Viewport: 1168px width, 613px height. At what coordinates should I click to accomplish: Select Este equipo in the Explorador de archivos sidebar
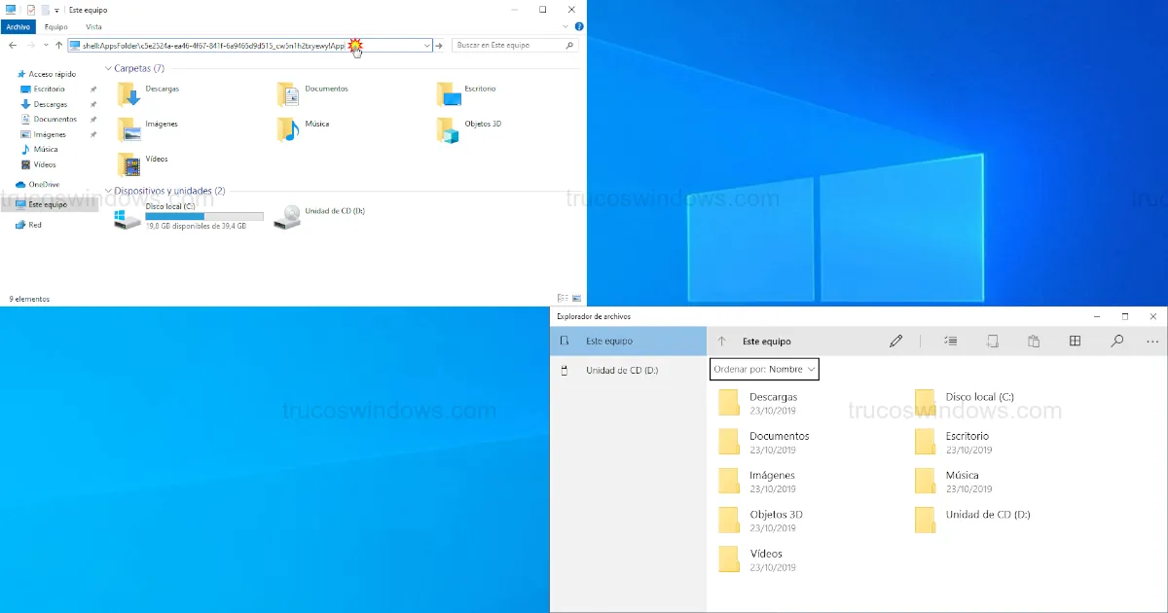[628, 342]
